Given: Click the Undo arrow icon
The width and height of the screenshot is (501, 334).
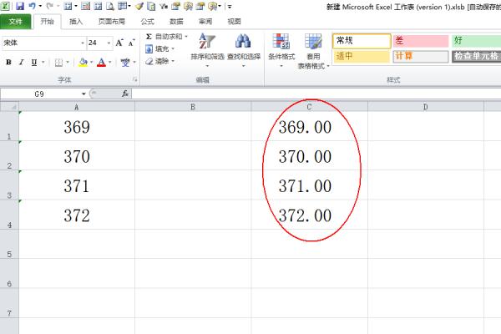Looking at the screenshot, I should tap(32, 6).
